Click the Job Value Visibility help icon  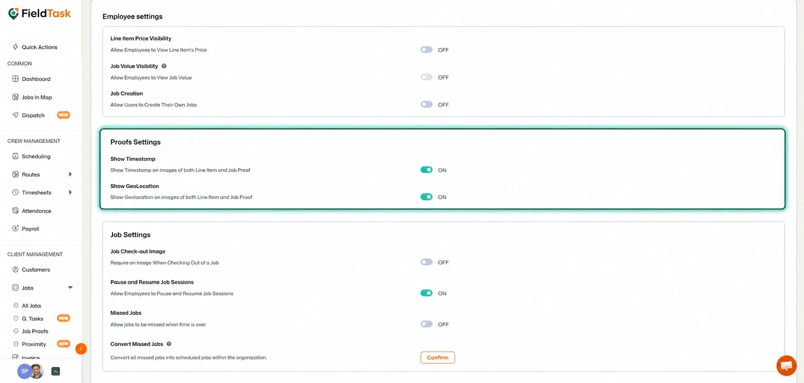pos(164,66)
